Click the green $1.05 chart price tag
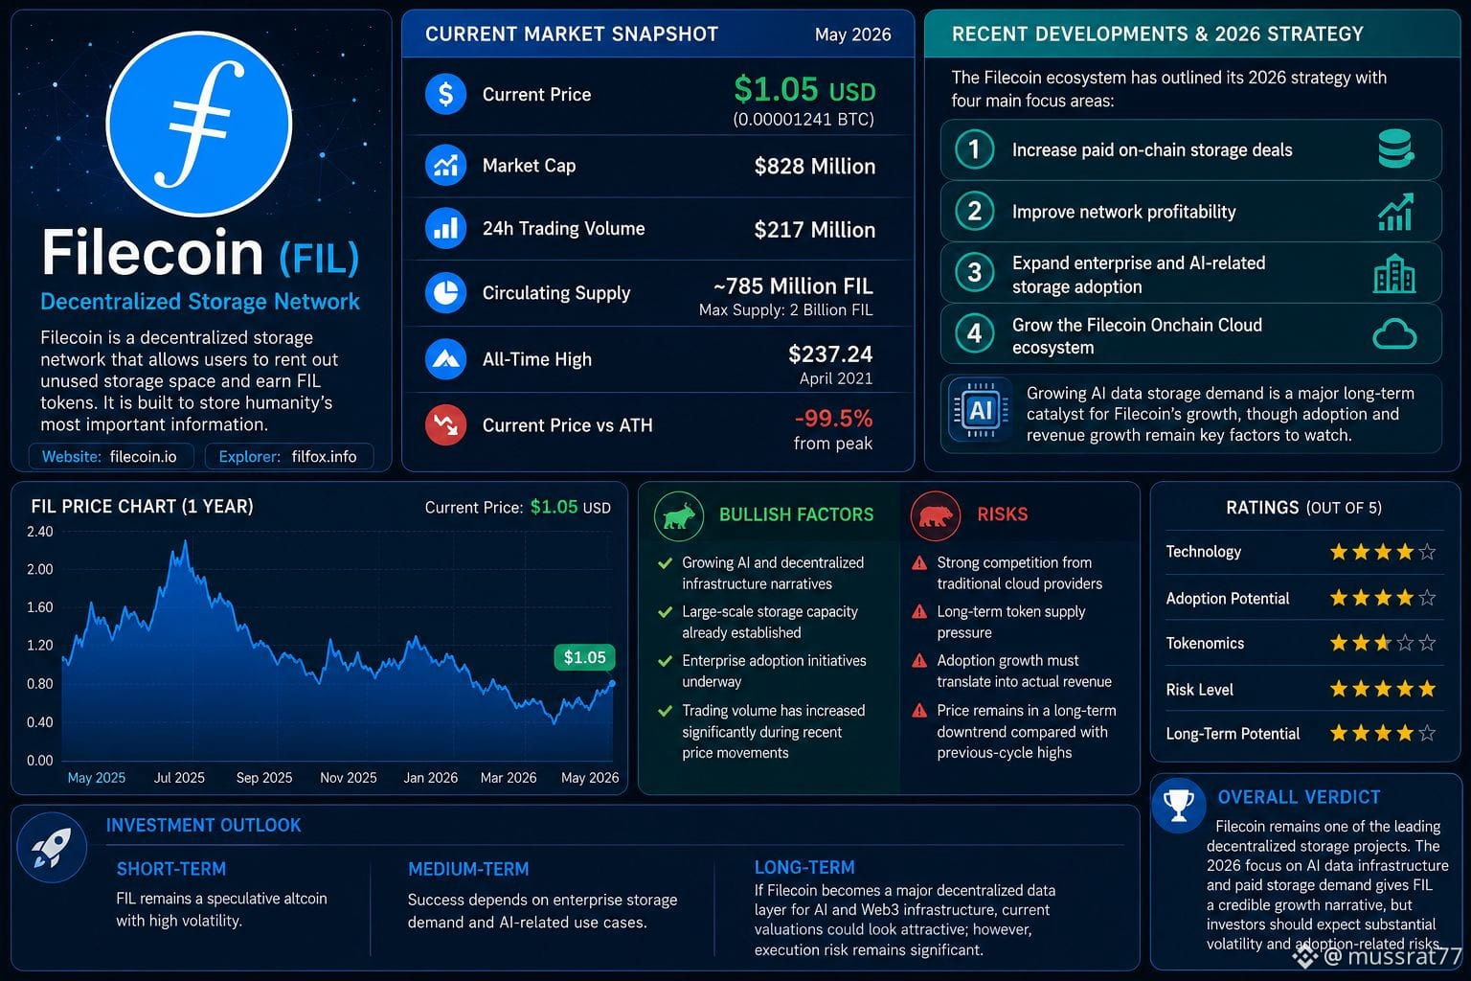Screen dimensions: 1471x981 [x=584, y=657]
